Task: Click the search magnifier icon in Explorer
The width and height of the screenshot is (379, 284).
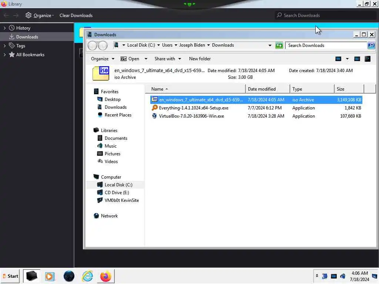Action: (x=371, y=45)
